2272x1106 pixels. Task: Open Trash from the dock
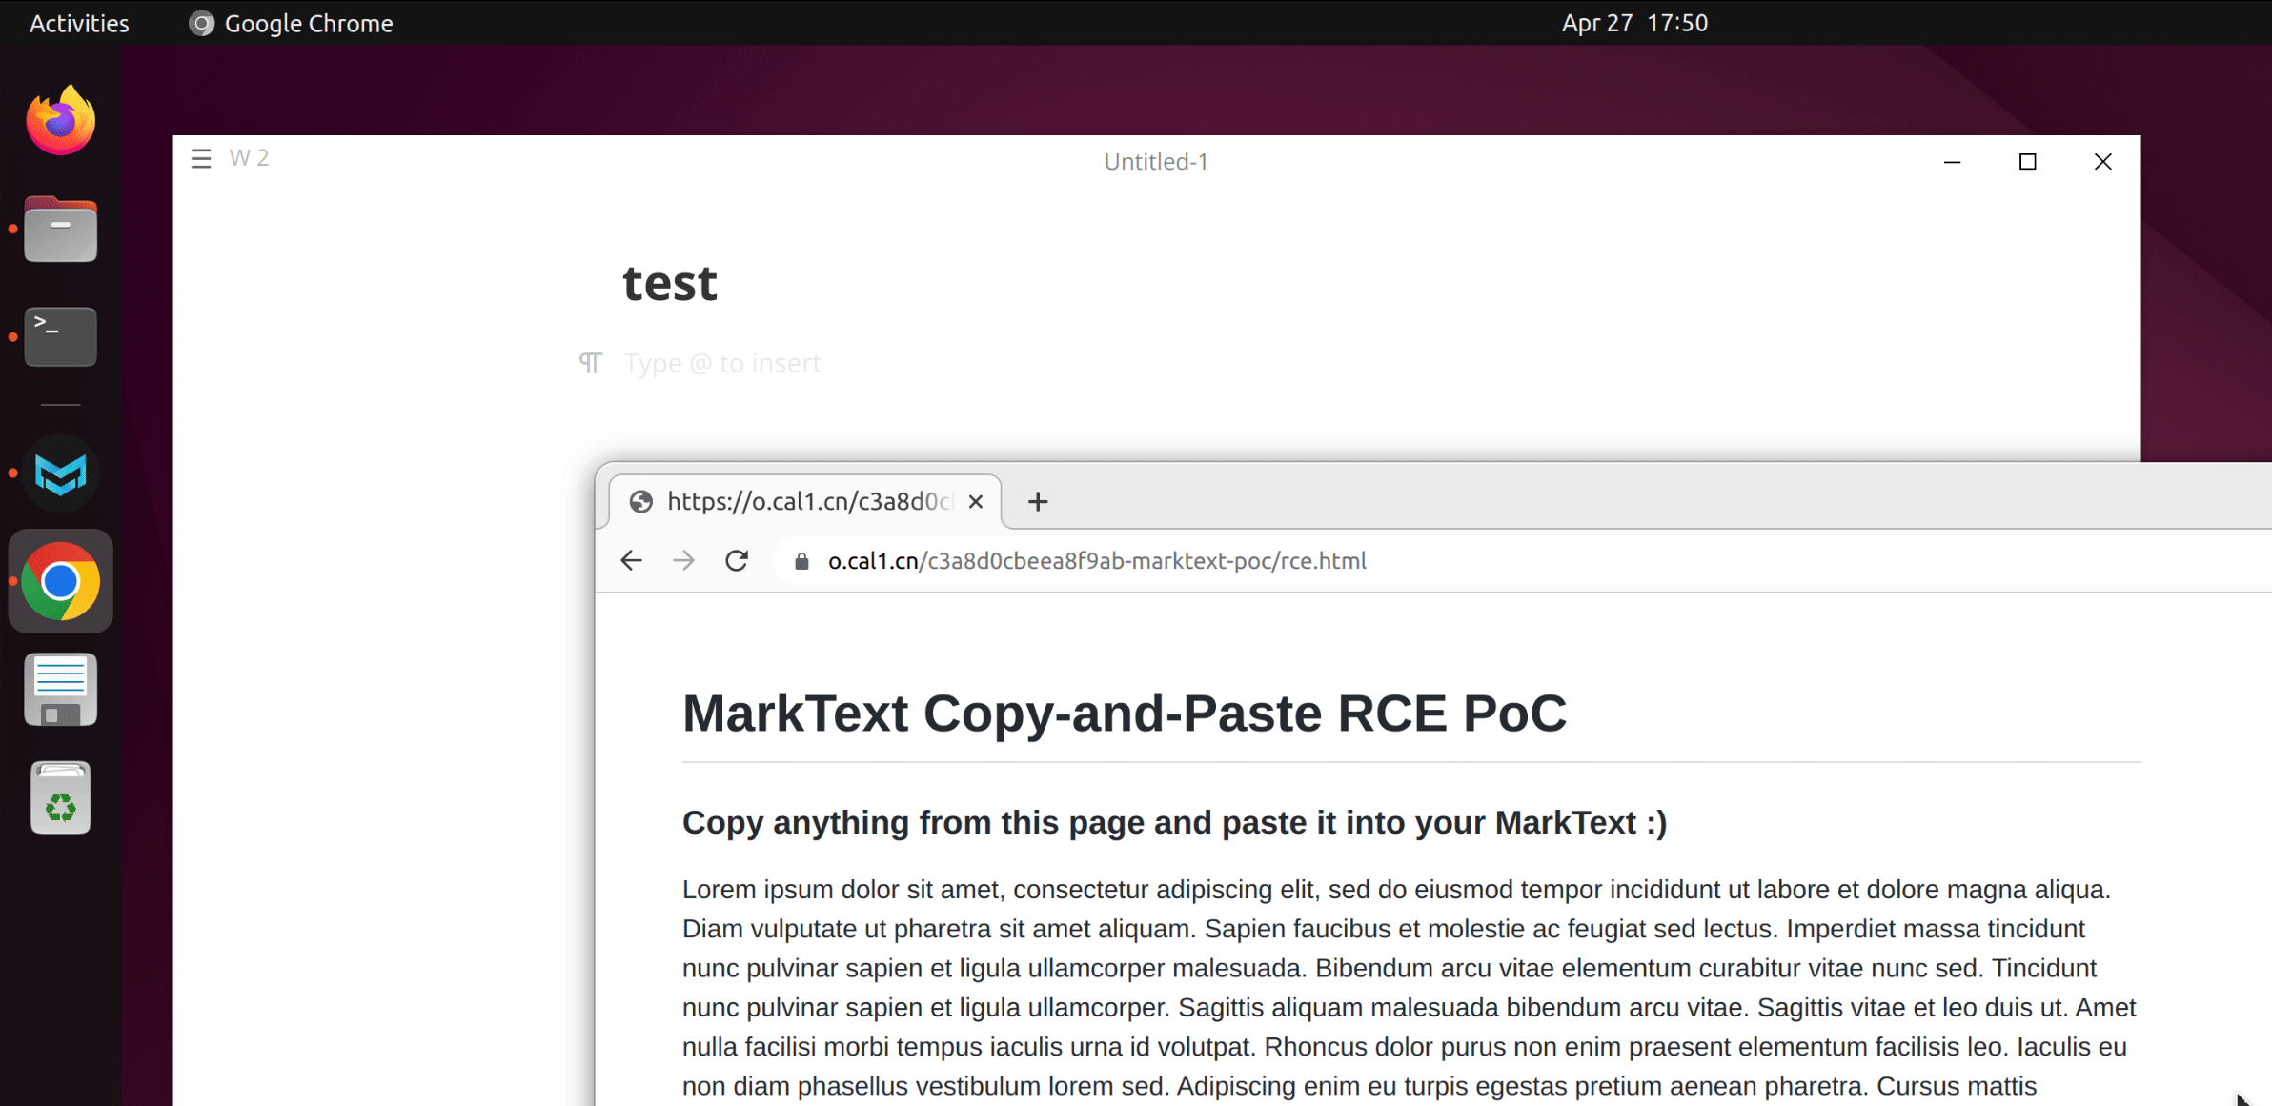tap(60, 798)
